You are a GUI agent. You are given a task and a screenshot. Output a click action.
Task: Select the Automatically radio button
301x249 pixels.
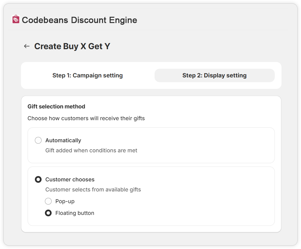click(x=38, y=140)
